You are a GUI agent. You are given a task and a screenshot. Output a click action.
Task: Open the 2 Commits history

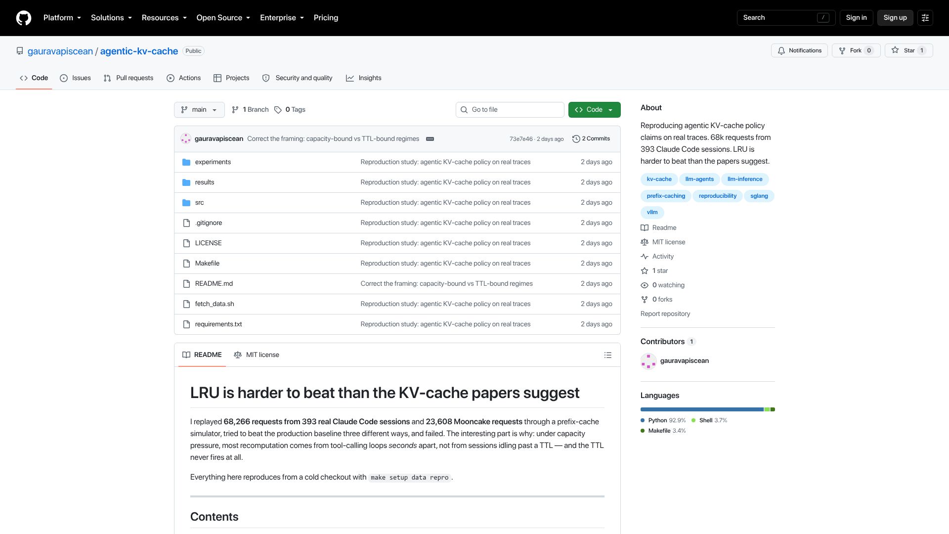[x=591, y=139]
